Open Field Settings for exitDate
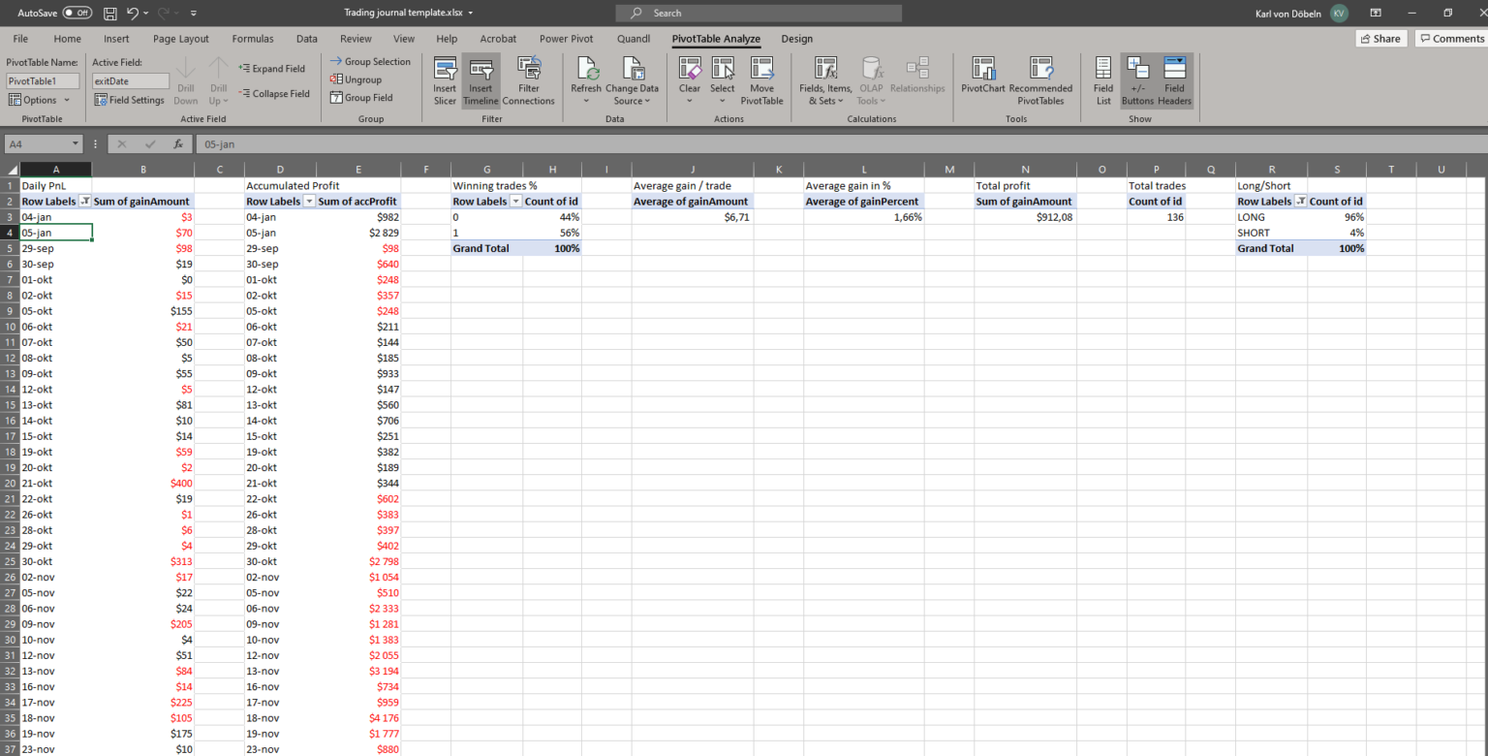This screenshot has width=1488, height=756. tap(130, 100)
